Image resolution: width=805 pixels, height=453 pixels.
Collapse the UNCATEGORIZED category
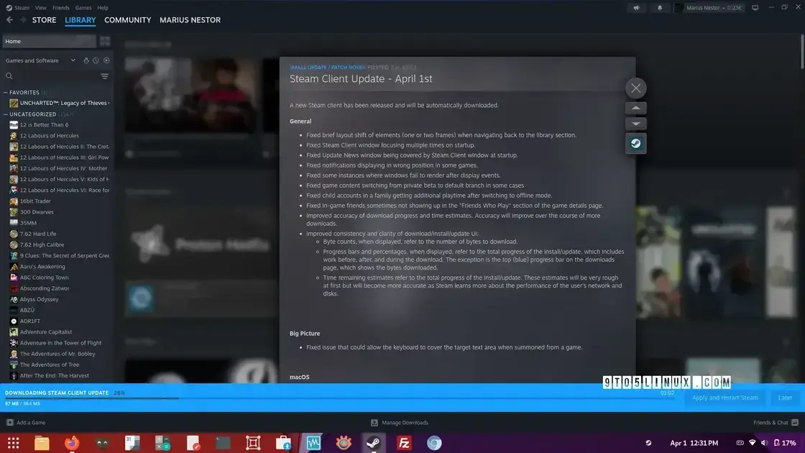tap(6, 114)
